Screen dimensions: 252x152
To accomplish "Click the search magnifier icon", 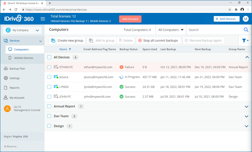I will coord(246,30).
